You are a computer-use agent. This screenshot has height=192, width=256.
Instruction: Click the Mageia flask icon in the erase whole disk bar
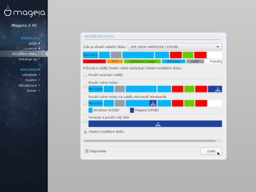tap(158, 124)
